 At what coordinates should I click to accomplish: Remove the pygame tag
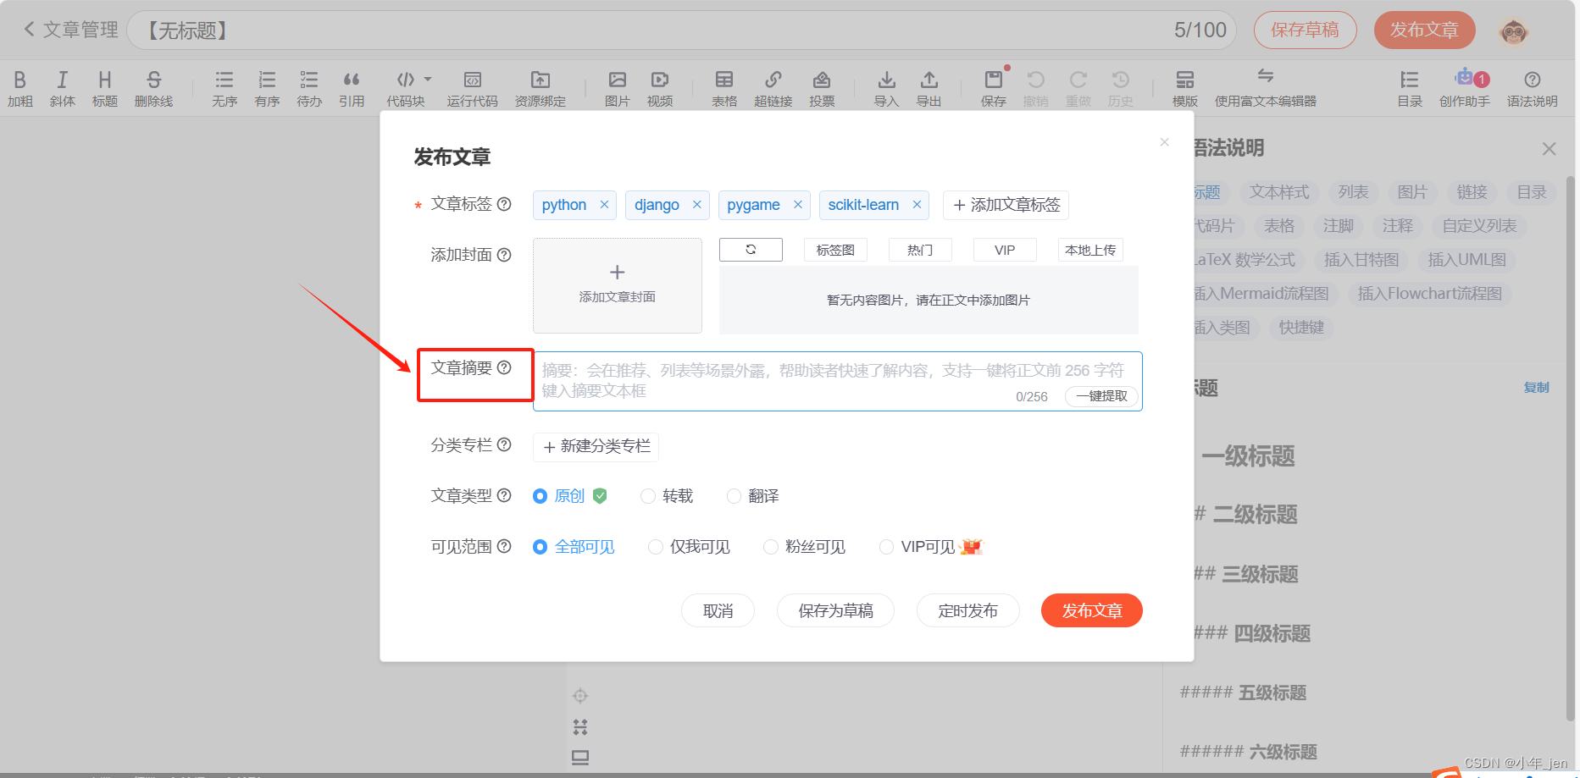tap(797, 205)
